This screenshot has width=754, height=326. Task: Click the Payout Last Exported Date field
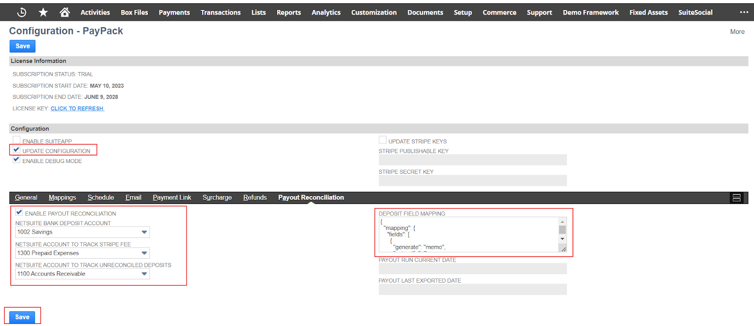point(473,289)
